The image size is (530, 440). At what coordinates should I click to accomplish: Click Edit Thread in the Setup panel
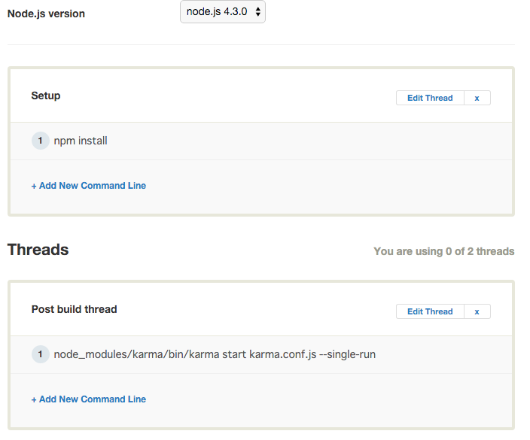[430, 98]
